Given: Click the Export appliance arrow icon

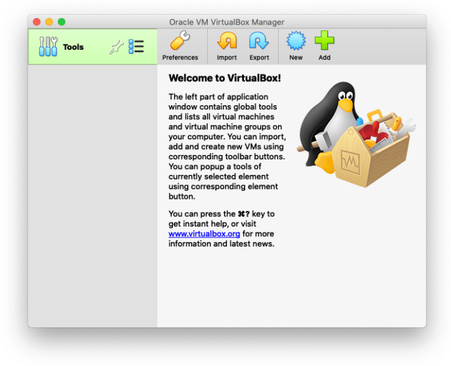Looking at the screenshot, I should pos(259,41).
